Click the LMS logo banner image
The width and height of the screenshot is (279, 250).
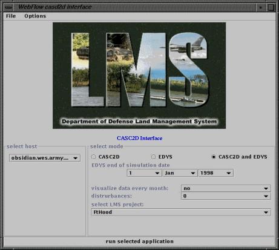[139, 76]
